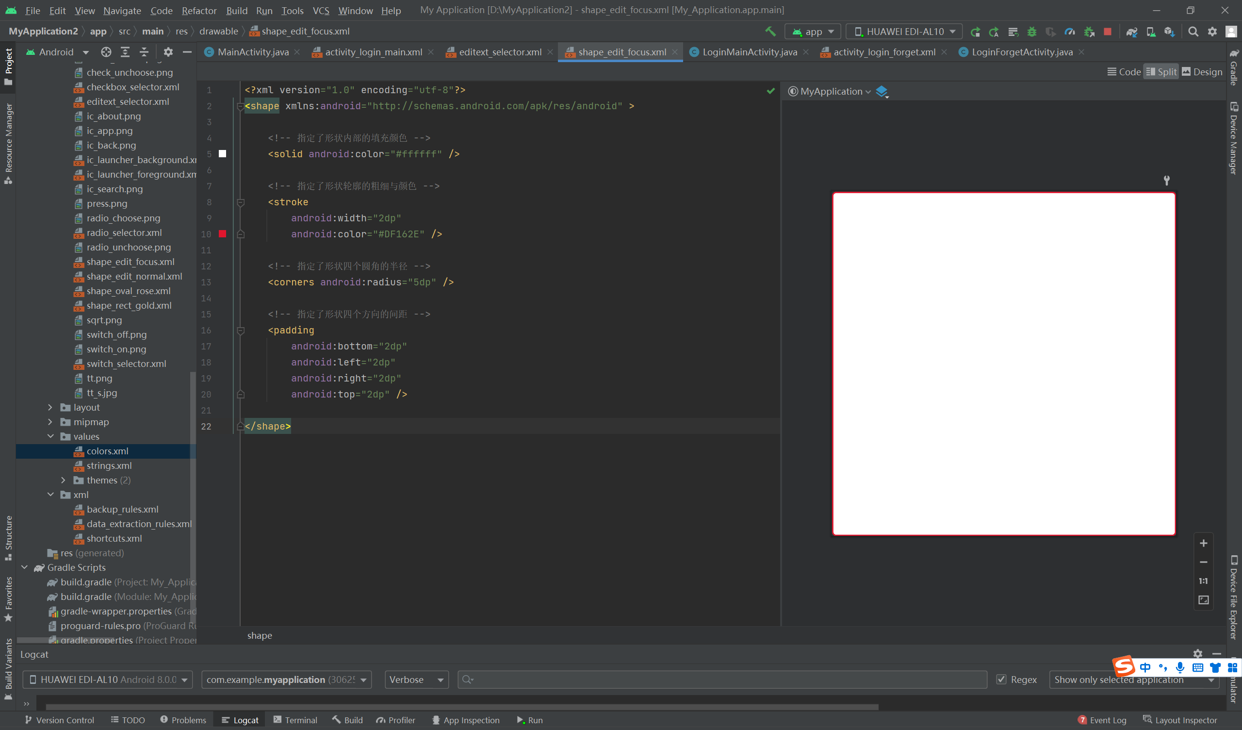Screen dimensions: 1242x730
Task: Open the Terminal tool window button
Action: [295, 720]
